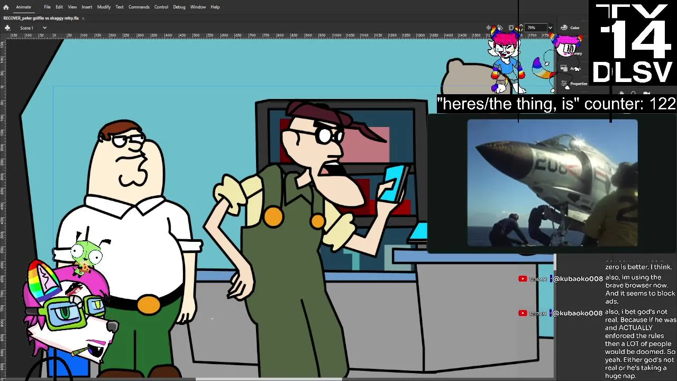Click Peter Griffin character on stage
Viewport: 677px width, 381px height.
(x=127, y=249)
